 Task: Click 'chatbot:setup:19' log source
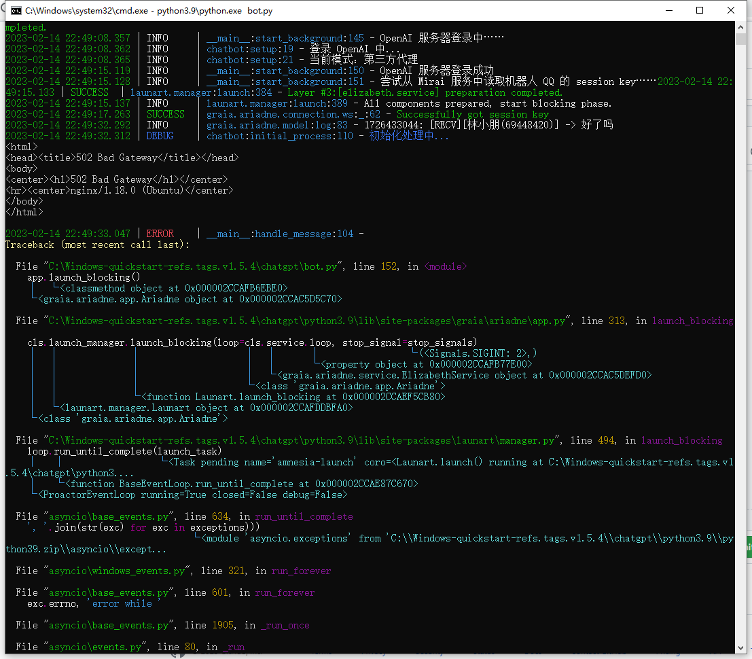(x=250, y=49)
